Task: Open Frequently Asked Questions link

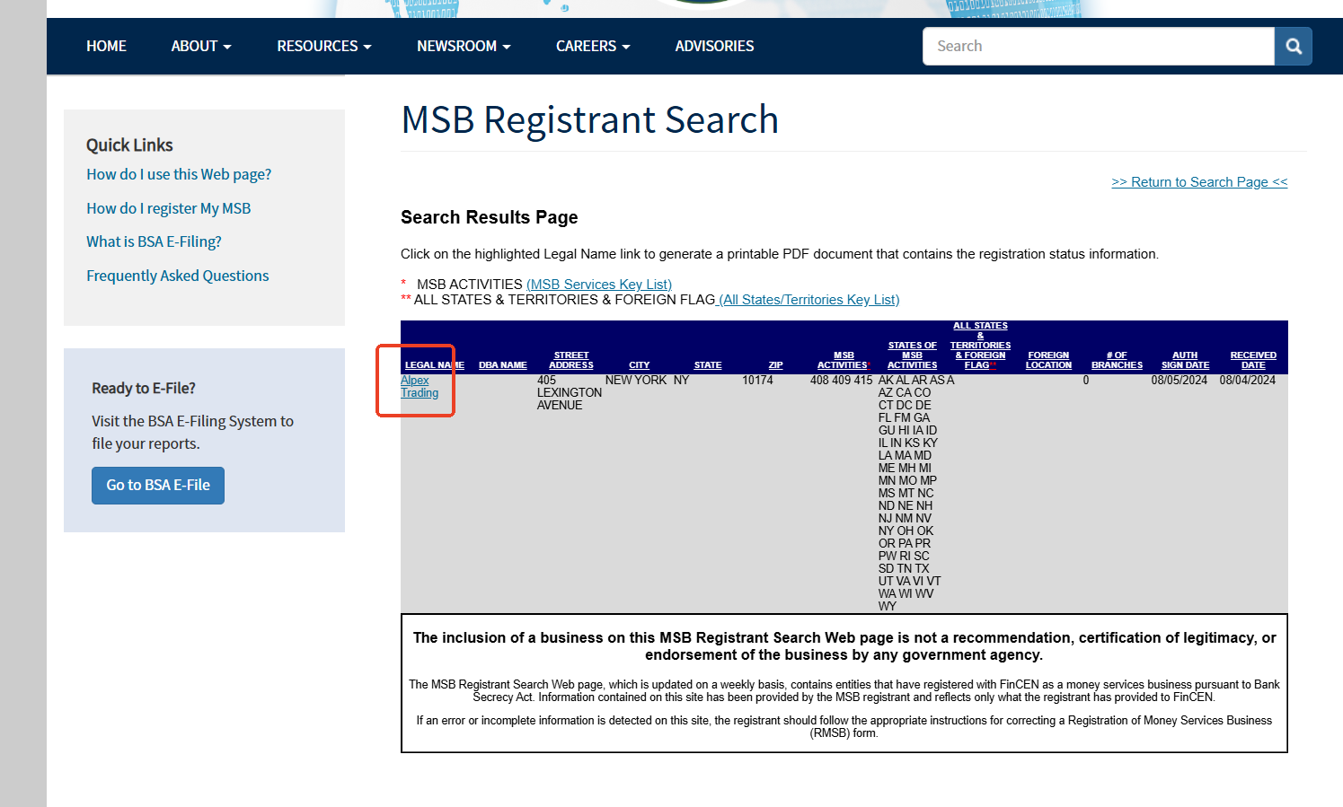Action: tap(177, 276)
